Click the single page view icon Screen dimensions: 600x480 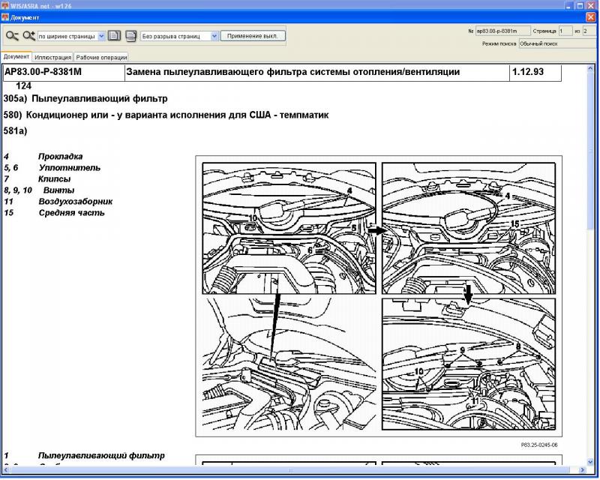coord(114,36)
